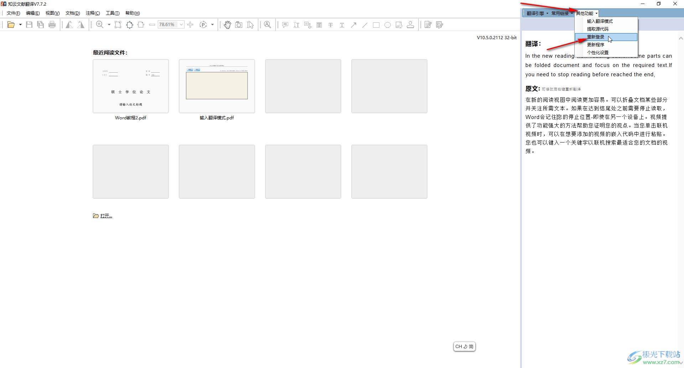
Task: Expand the 翻译引擎 dropdown
Action: pos(537,14)
